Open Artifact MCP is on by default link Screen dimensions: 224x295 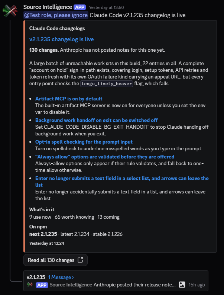pyautogui.click(x=69, y=99)
